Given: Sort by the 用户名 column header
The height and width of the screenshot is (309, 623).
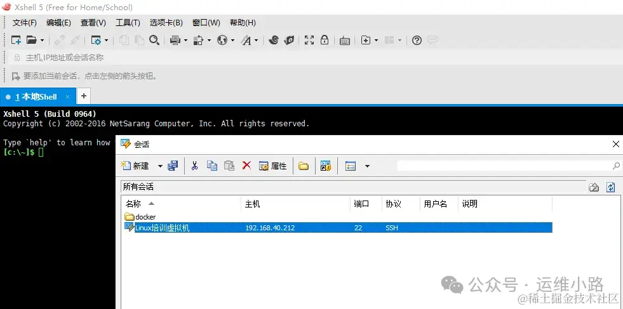Looking at the screenshot, I should pyautogui.click(x=439, y=204).
